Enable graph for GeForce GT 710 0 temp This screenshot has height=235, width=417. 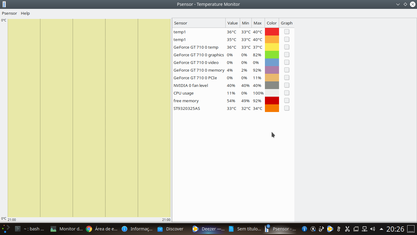click(287, 47)
